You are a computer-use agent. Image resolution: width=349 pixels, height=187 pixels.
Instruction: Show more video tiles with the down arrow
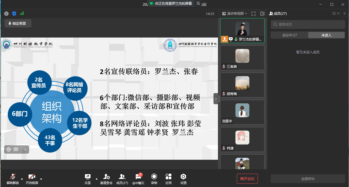243,168
